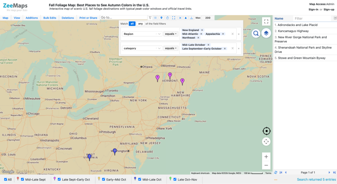Uncheck the Mid–Late Sept legend checkbox

[22, 179]
